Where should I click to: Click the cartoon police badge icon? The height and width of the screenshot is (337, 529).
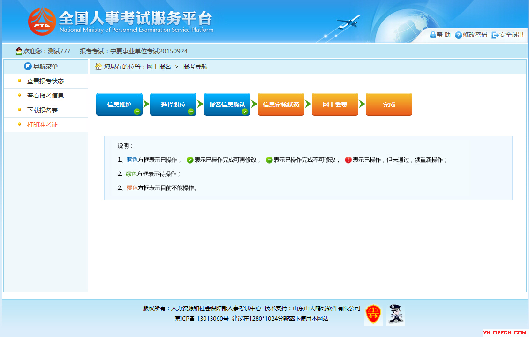396,314
